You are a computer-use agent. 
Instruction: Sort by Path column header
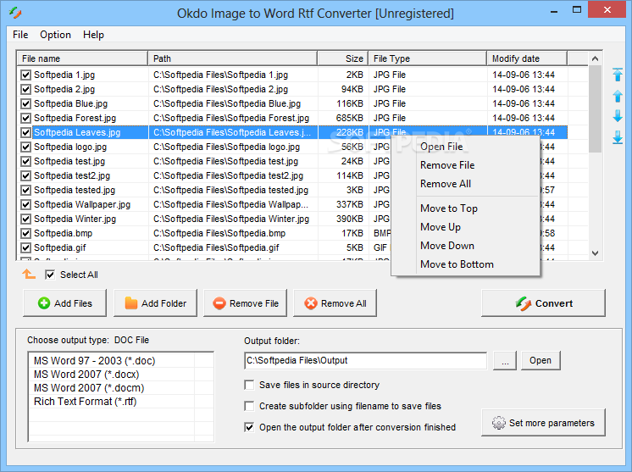tap(233, 58)
